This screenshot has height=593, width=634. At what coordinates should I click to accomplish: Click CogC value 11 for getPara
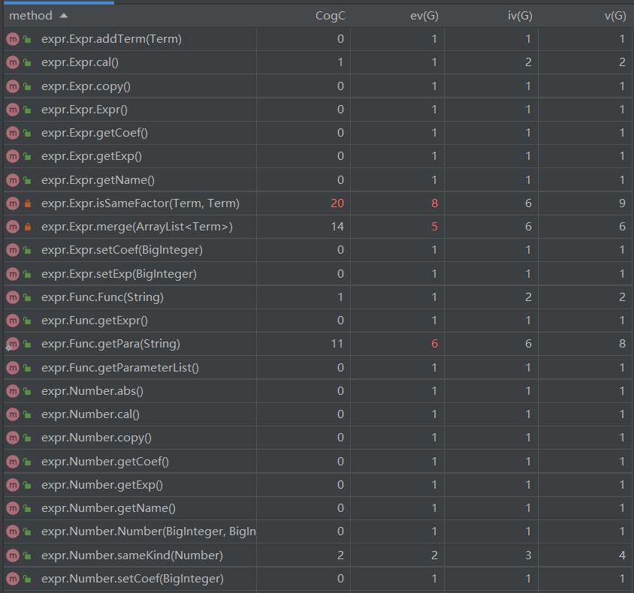tap(337, 345)
